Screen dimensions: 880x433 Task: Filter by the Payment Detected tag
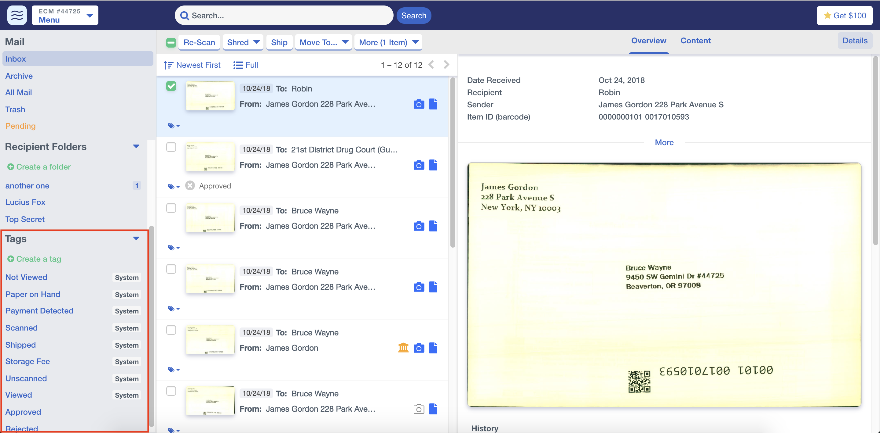pos(39,311)
